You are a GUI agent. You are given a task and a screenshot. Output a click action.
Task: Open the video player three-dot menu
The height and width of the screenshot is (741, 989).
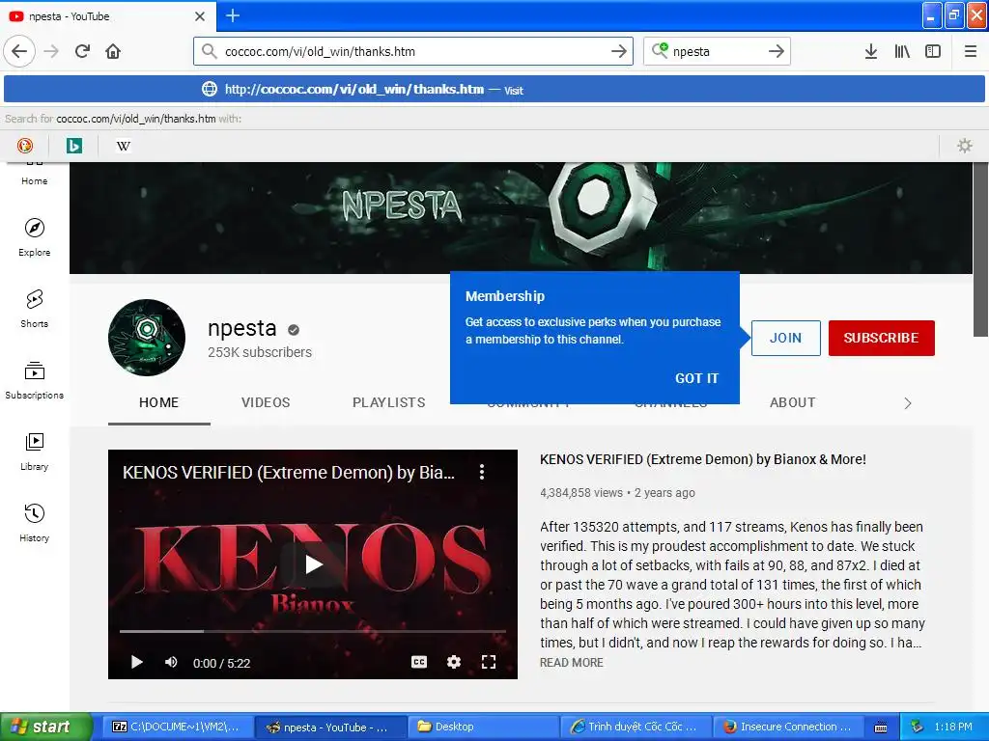[x=482, y=472]
